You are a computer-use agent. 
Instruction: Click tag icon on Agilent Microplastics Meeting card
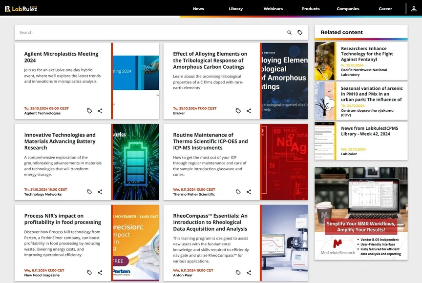click(89, 111)
